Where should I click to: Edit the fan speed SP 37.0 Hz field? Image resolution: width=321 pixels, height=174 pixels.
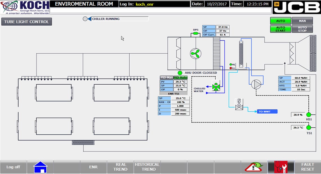(223, 27)
